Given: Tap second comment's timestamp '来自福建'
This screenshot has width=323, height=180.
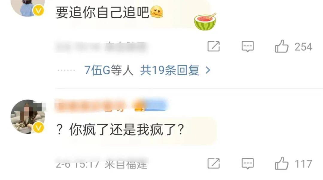Looking at the screenshot, I should [126, 164].
